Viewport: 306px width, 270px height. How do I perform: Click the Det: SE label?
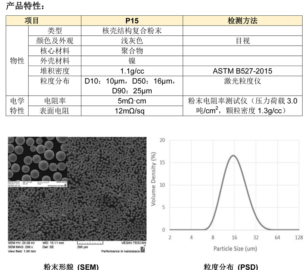point(50,247)
